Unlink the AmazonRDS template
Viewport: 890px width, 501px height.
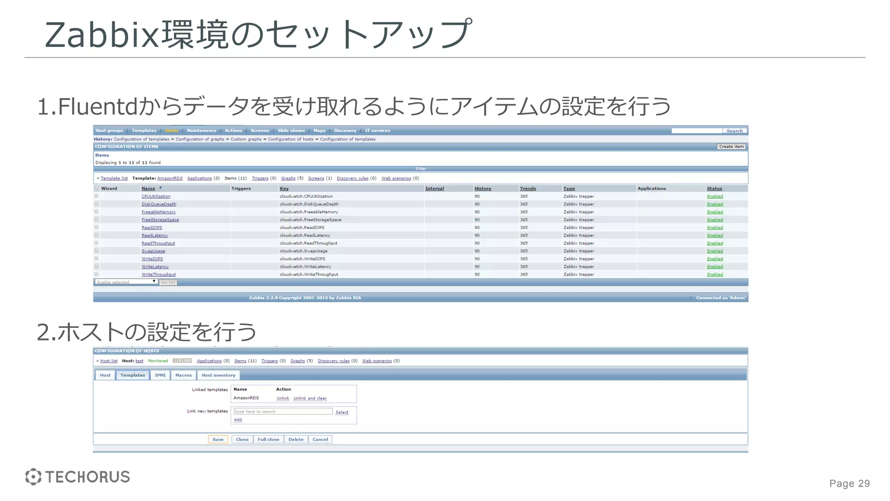coord(283,398)
